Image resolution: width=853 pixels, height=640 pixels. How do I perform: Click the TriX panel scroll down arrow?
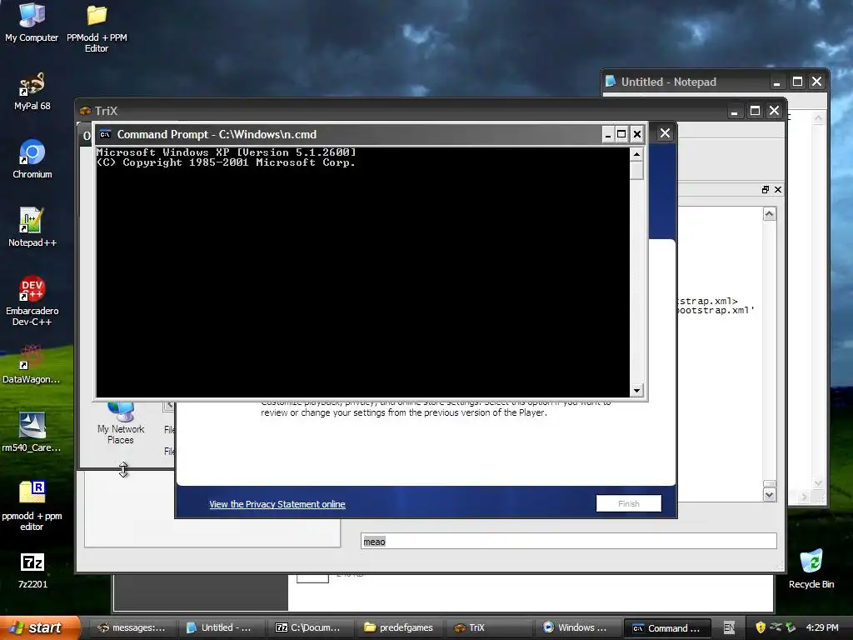769,495
